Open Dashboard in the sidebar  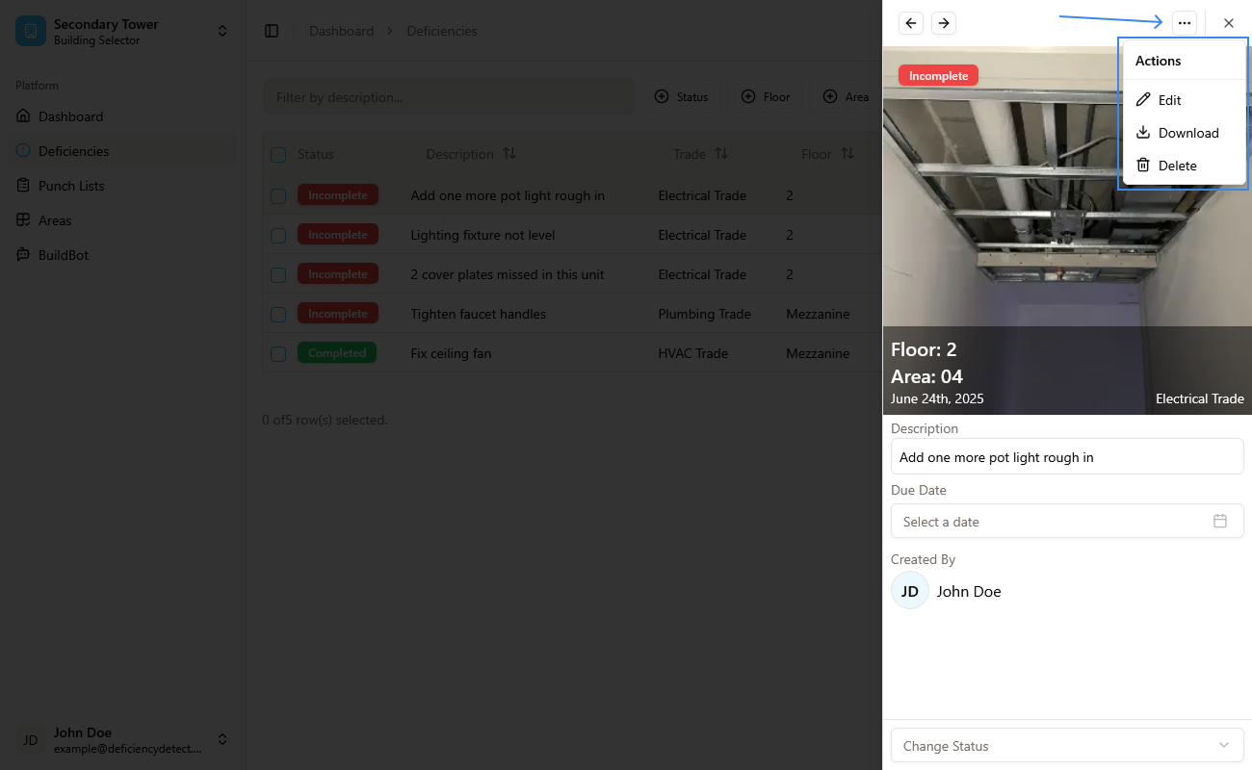(x=122, y=116)
